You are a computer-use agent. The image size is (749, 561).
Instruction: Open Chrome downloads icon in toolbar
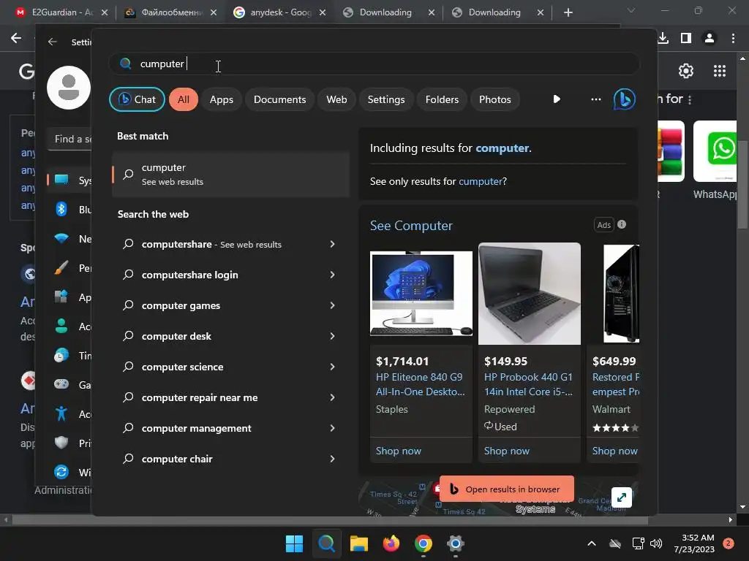(663, 38)
